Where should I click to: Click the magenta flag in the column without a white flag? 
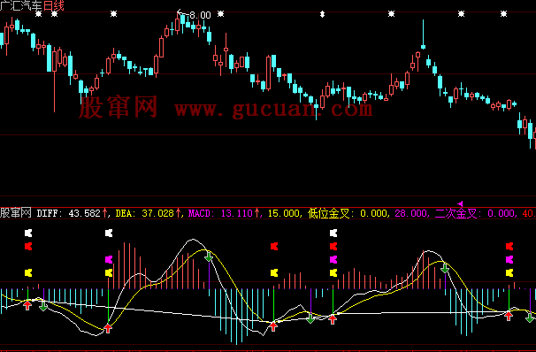click(509, 260)
